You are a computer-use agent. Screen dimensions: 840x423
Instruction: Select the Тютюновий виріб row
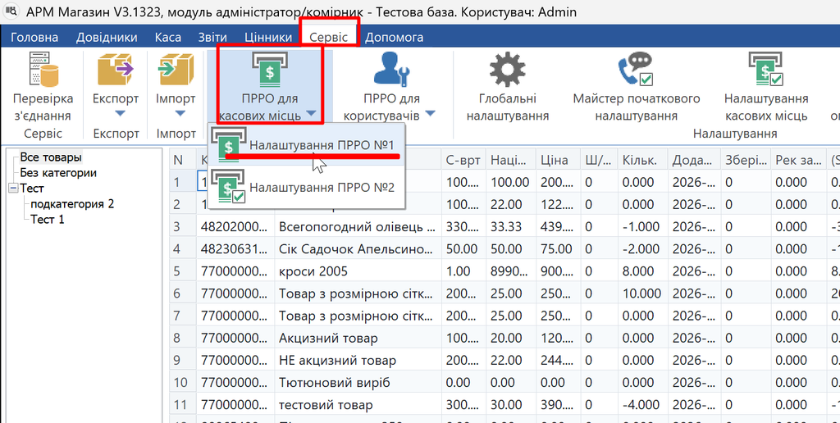coord(504,384)
